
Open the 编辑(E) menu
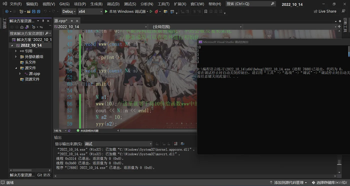tap(32, 4)
